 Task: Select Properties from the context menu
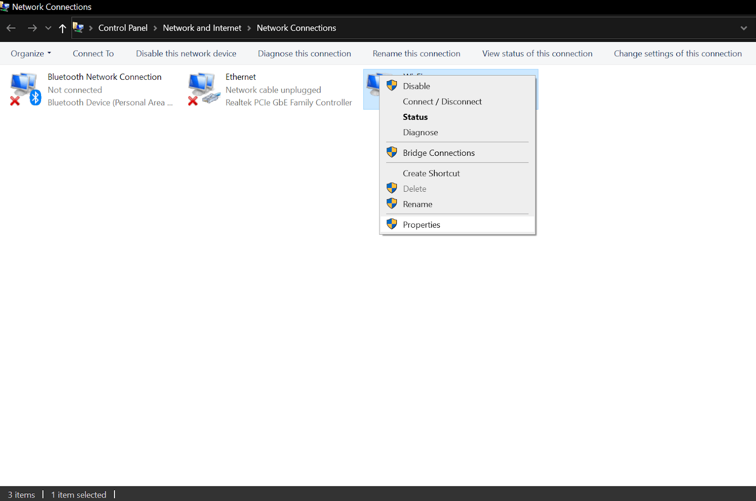coord(421,224)
